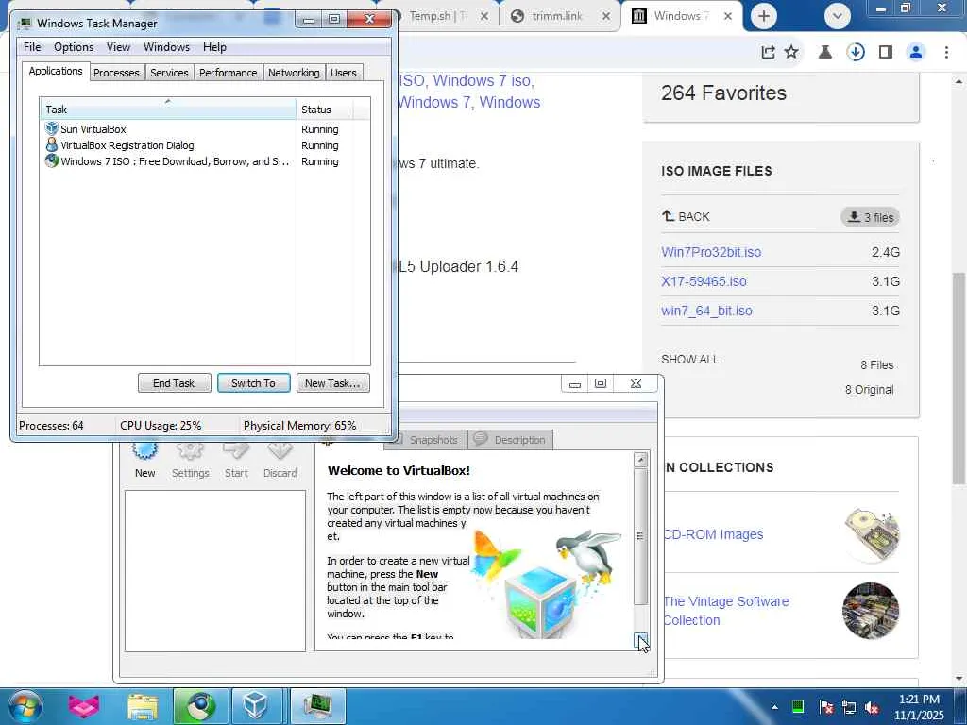Screen dimensions: 967x725
Task: Click the New Task... button
Action: click(332, 383)
